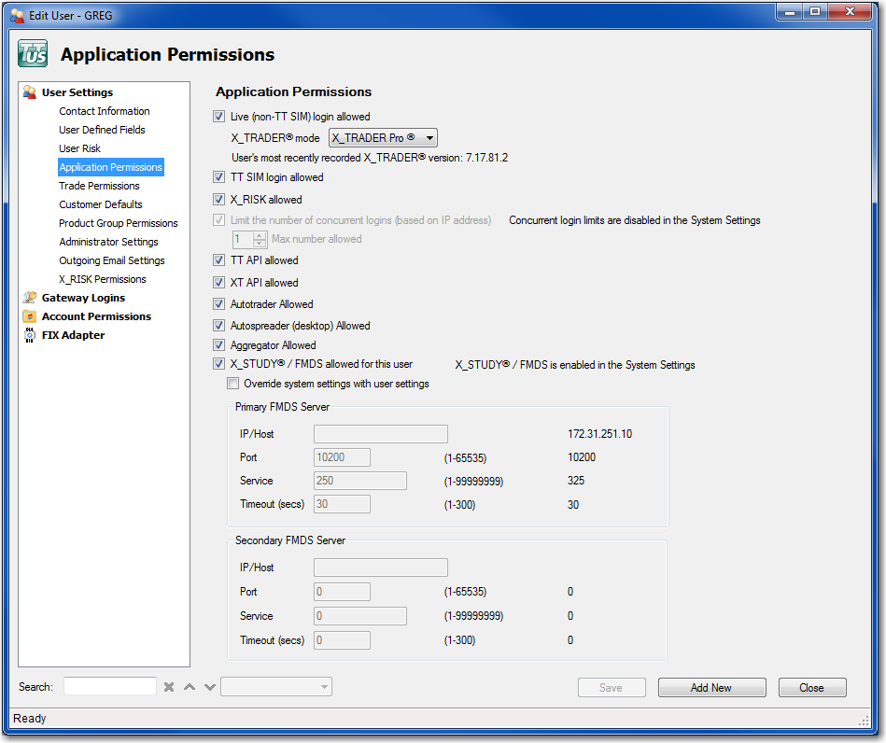Open Product Group Permissions page
886x743 pixels.
(x=118, y=223)
